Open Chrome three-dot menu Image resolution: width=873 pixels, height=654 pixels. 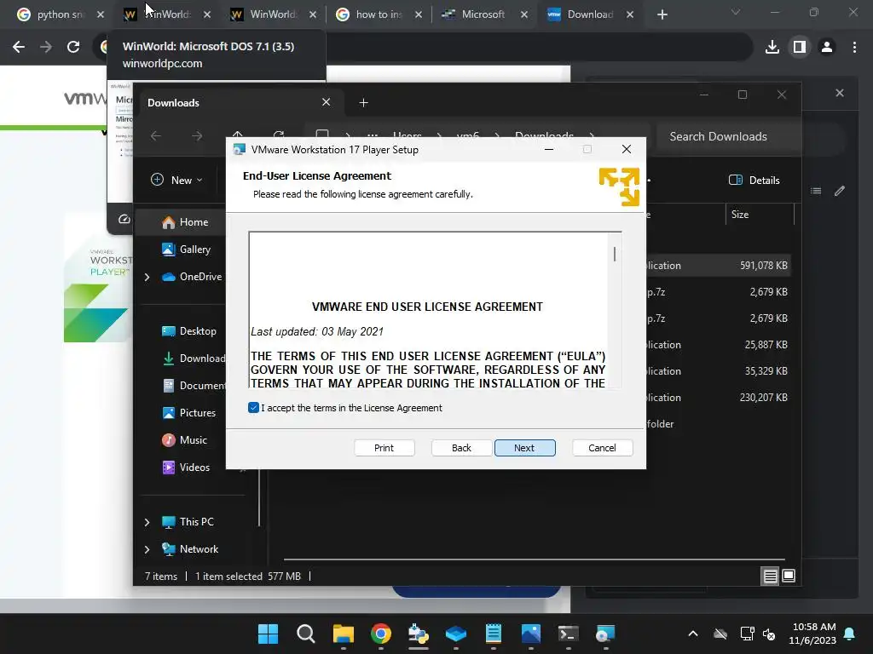(x=854, y=47)
